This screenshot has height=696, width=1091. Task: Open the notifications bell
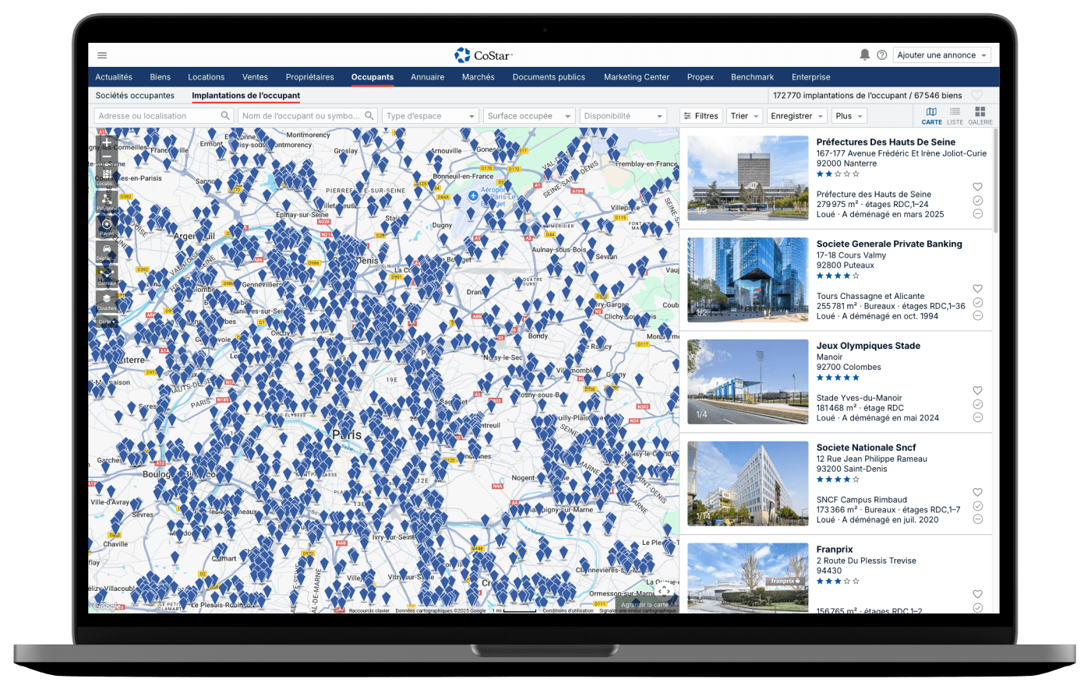click(x=864, y=54)
